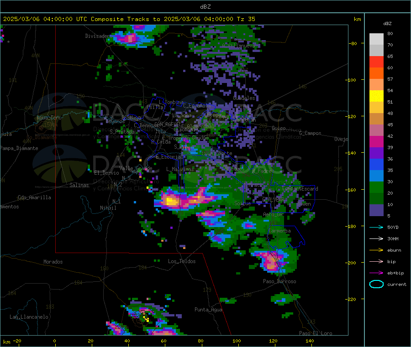Click the 'SAN_RAFAEL' map label
Screen dimensions: 411x347
[x=169, y=124]
